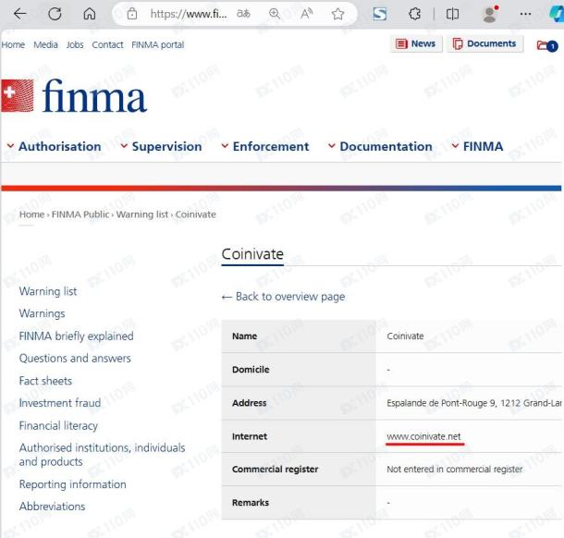
Task: Open Investment fraud sidebar item
Action: pos(60,403)
